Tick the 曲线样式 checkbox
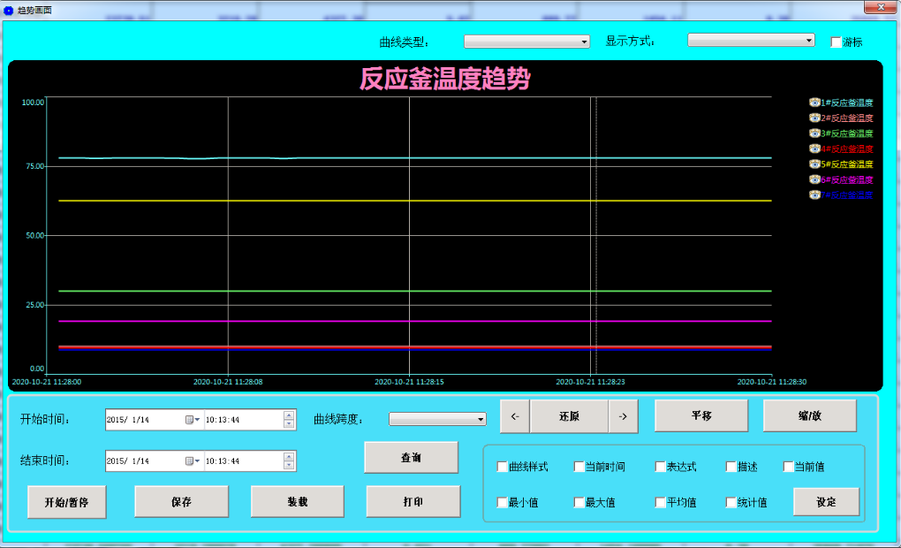The height and width of the screenshot is (548, 901). [x=502, y=467]
